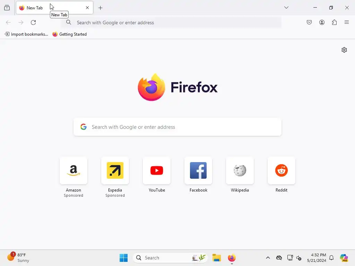Open clock showing 4:32 PM
Image resolution: width=355 pixels, height=266 pixels.
pyautogui.click(x=317, y=258)
